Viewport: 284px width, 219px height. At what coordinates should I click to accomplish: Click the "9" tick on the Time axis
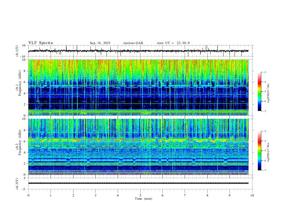tap(229, 195)
